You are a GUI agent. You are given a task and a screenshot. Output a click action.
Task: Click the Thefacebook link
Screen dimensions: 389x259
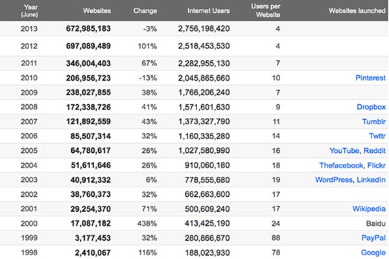coord(342,165)
